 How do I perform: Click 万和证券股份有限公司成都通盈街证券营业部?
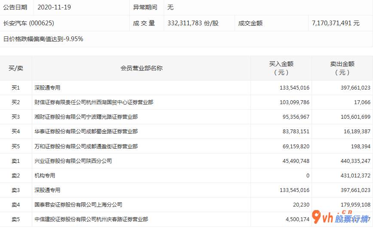pyautogui.click(x=86, y=147)
